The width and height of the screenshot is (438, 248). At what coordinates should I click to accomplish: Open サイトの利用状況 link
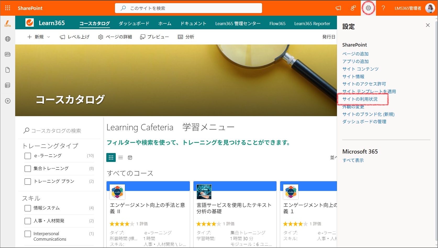coord(360,99)
